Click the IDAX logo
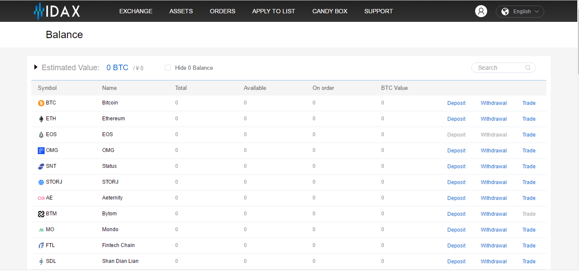The height and width of the screenshot is (271, 579). (57, 11)
